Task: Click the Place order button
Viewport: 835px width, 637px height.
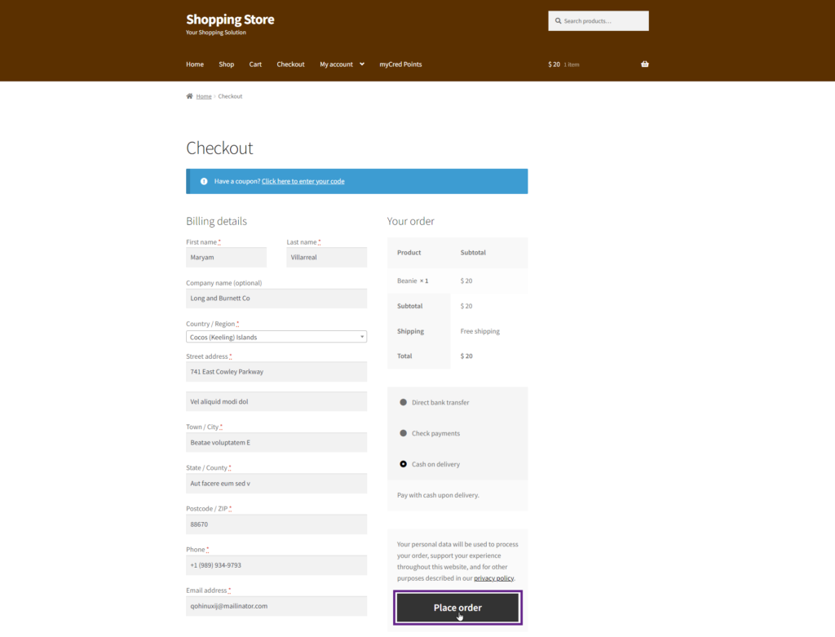Action: [457, 608]
